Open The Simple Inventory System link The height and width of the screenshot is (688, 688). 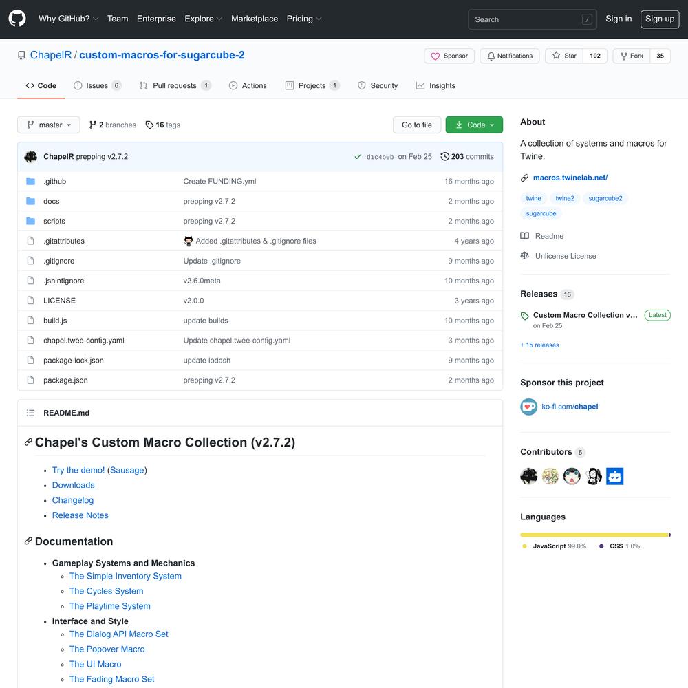tap(125, 576)
